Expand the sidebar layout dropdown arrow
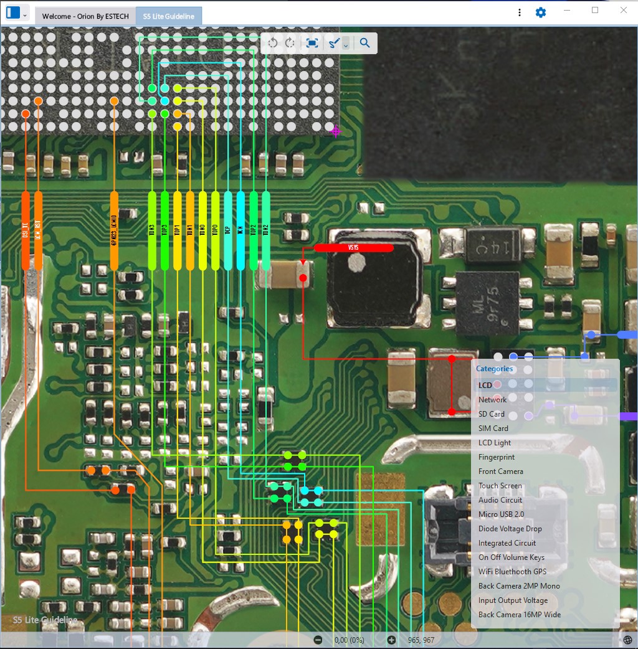Screen dimensions: 638x649 tap(25, 14)
